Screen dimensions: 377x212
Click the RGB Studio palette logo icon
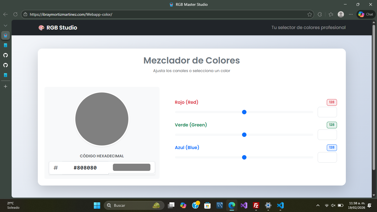(x=41, y=28)
